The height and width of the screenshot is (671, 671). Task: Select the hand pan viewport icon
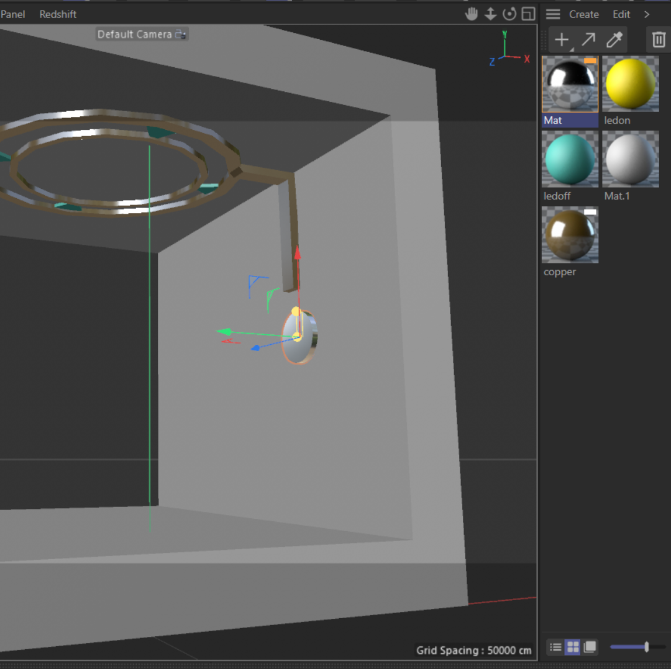pyautogui.click(x=472, y=14)
